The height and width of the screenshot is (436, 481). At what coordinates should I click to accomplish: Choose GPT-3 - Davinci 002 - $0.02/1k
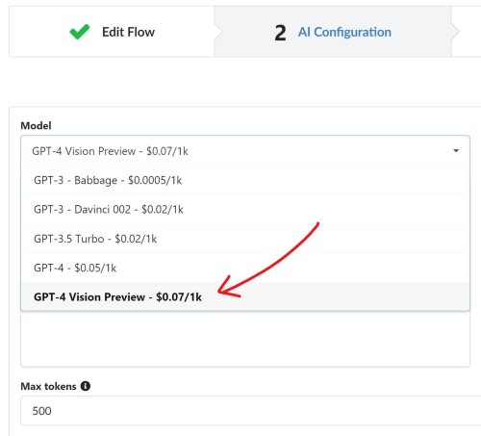point(245,210)
